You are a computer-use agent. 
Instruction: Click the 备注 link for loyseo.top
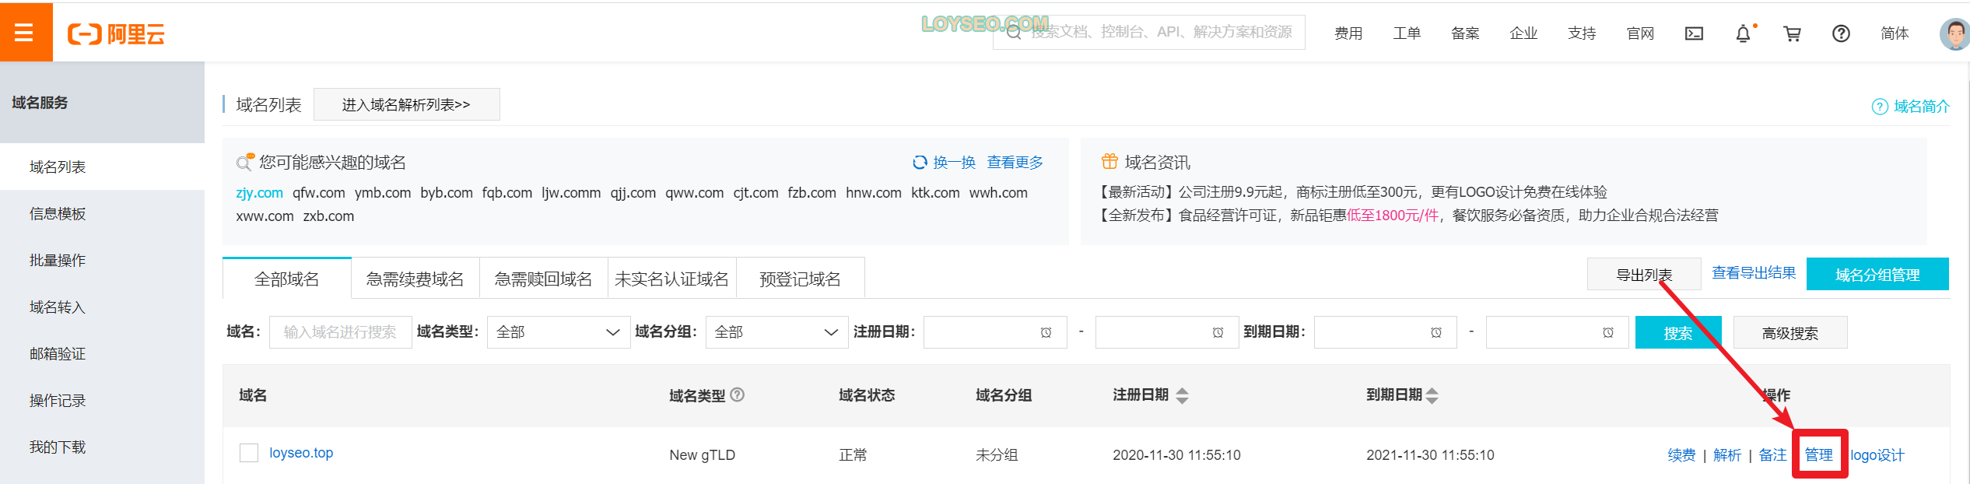point(1773,455)
